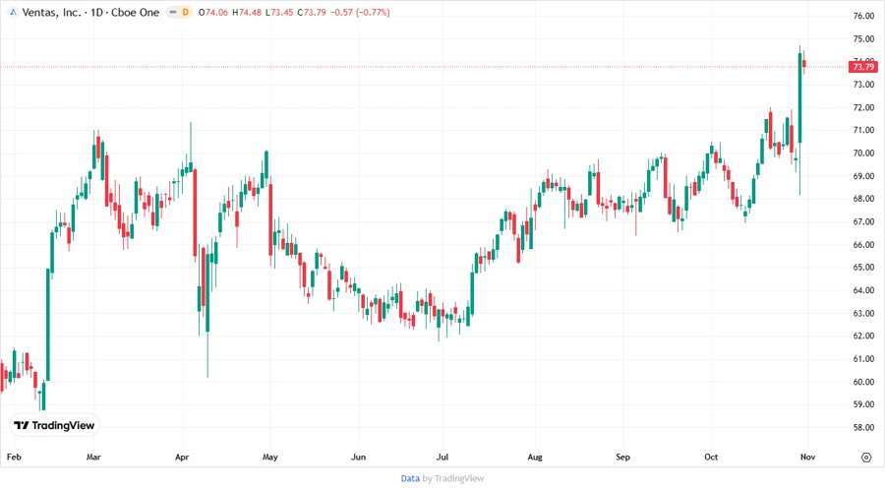This screenshot has height=490, width=885.
Task: Click the 58.00 price axis label
Action: pyautogui.click(x=863, y=427)
